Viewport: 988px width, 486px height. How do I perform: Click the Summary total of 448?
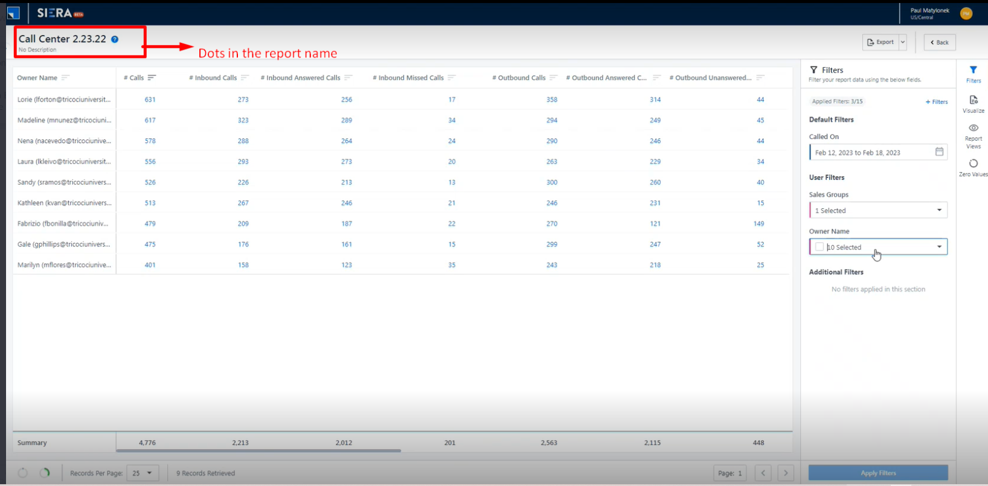click(x=759, y=443)
